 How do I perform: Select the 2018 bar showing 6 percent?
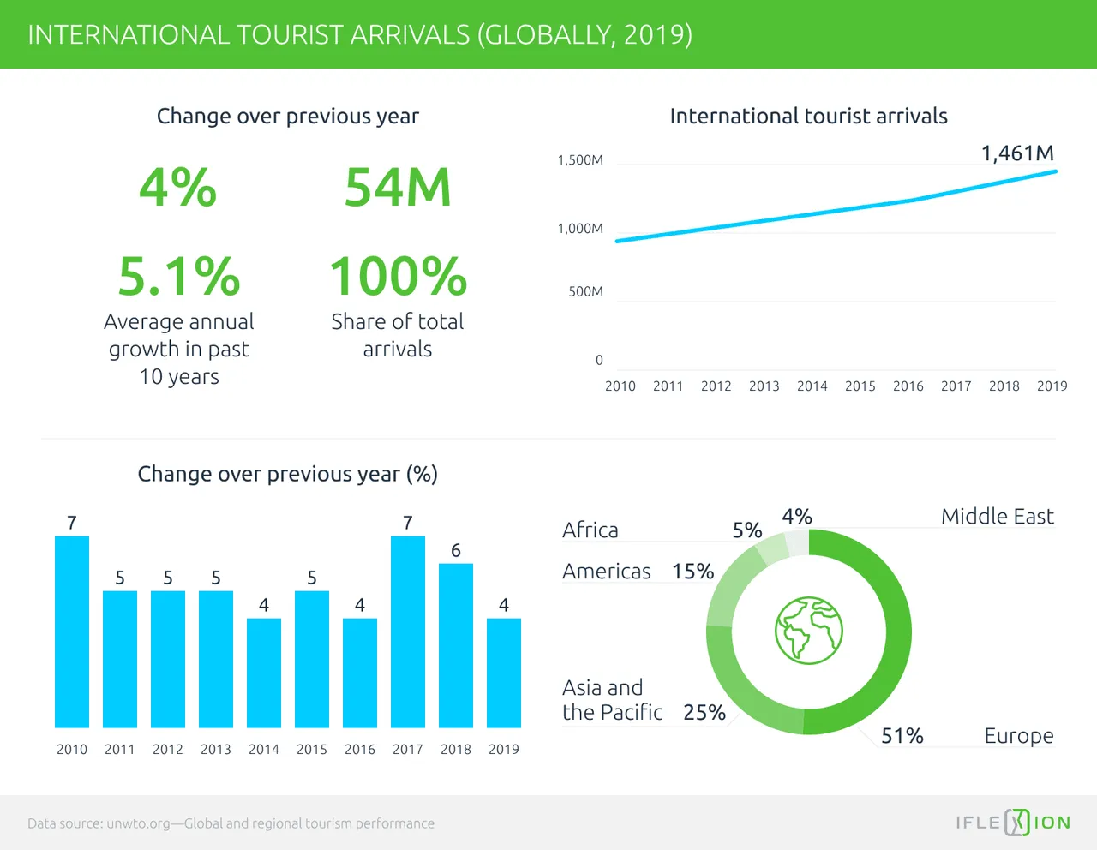pos(456,645)
